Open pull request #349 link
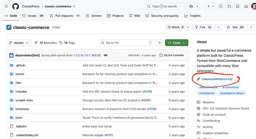 147,92
